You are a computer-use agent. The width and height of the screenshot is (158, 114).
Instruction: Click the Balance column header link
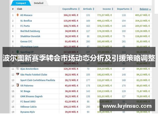tap(144, 9)
